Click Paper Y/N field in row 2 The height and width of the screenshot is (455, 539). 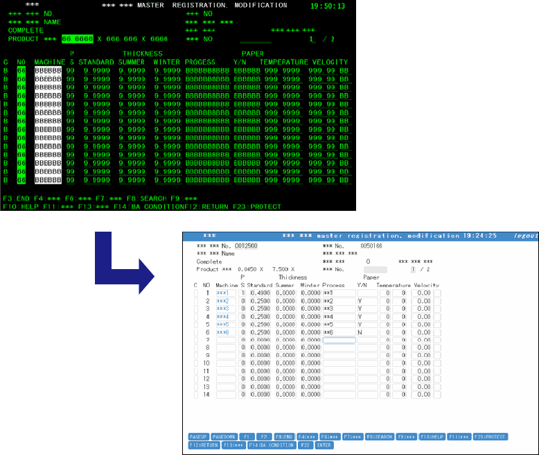(x=368, y=301)
